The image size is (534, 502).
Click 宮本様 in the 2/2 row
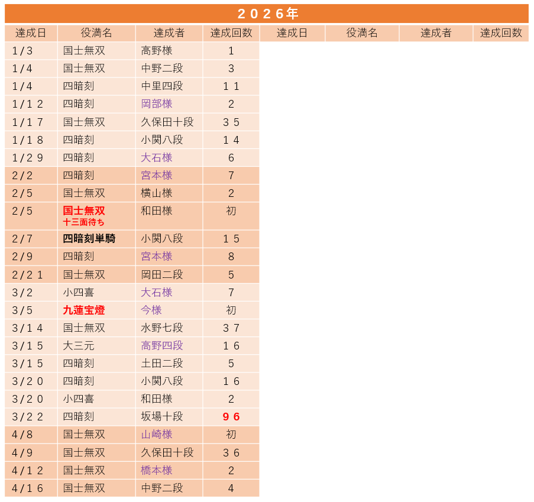tap(157, 176)
